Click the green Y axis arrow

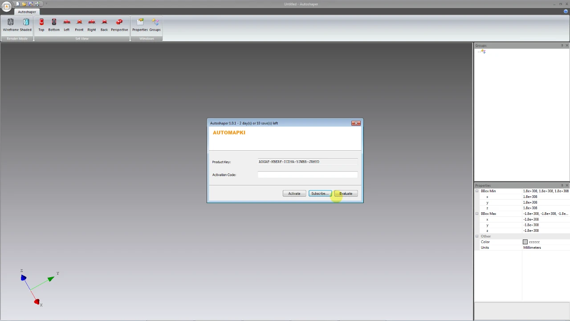[x=51, y=279]
